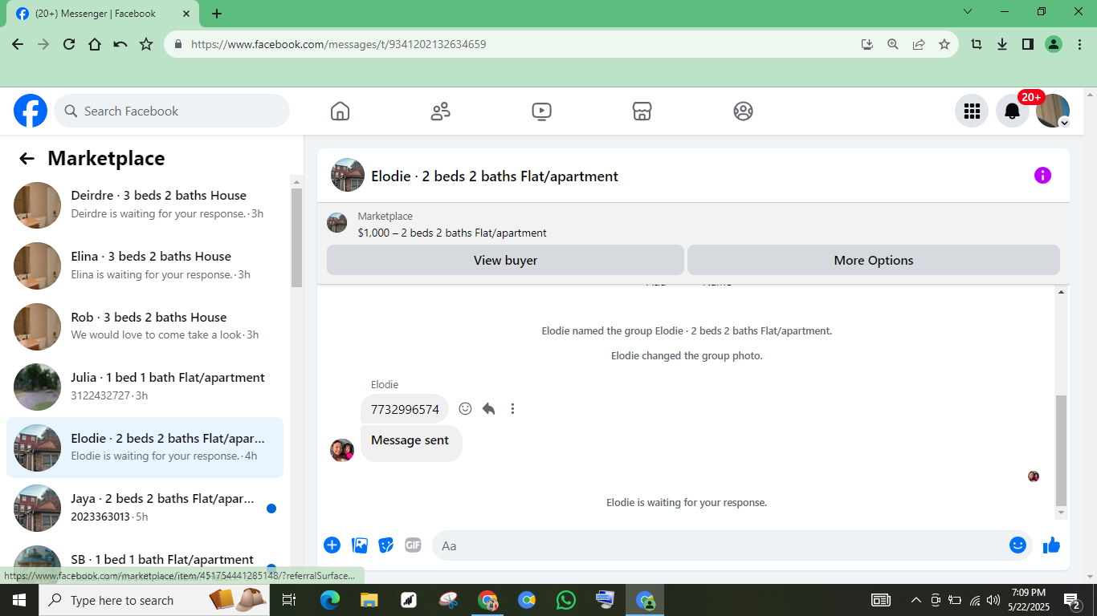Select Elodie's 2 beds 2 baths conversation
Image resolution: width=1097 pixels, height=616 pixels.
click(145, 448)
